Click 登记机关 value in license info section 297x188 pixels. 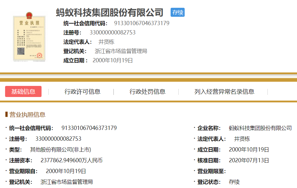[67, 182]
